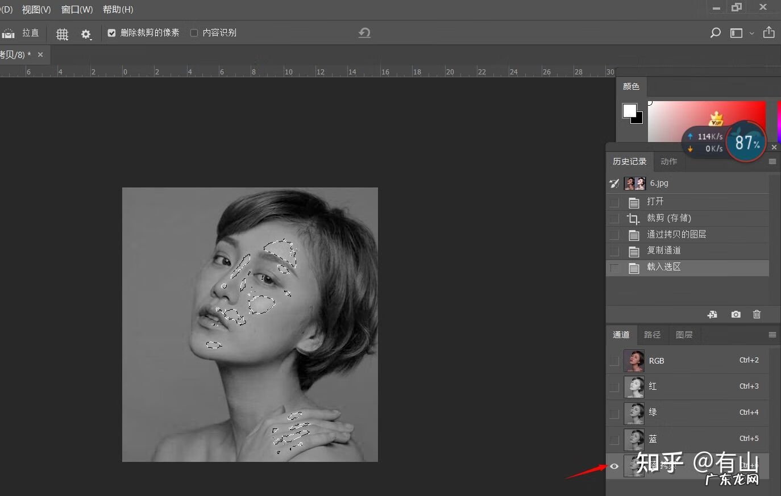Create new document from current state
This screenshot has height=496, width=781.
712,314
